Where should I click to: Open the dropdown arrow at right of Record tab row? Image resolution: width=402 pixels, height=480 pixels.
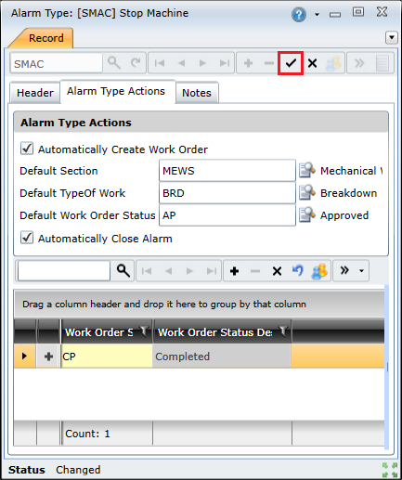coord(392,38)
